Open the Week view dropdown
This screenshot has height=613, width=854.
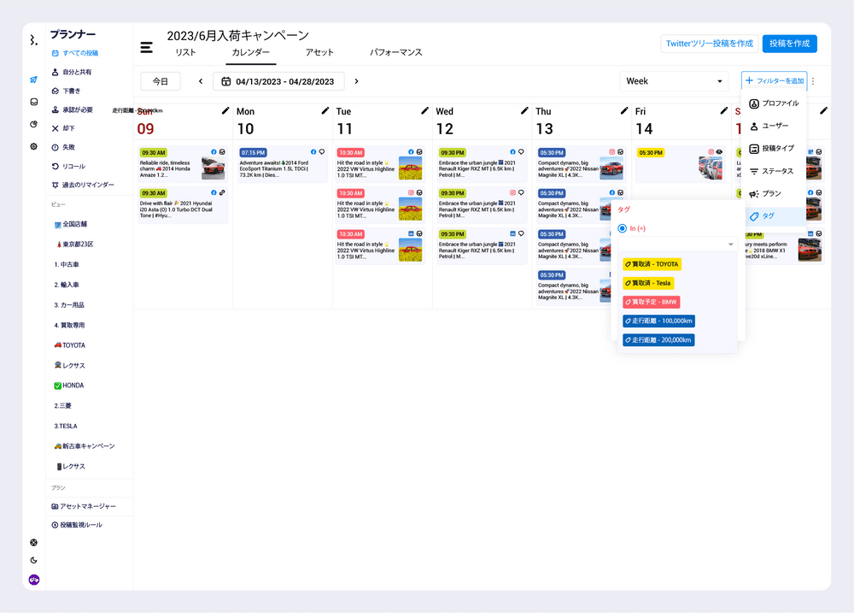(x=674, y=81)
